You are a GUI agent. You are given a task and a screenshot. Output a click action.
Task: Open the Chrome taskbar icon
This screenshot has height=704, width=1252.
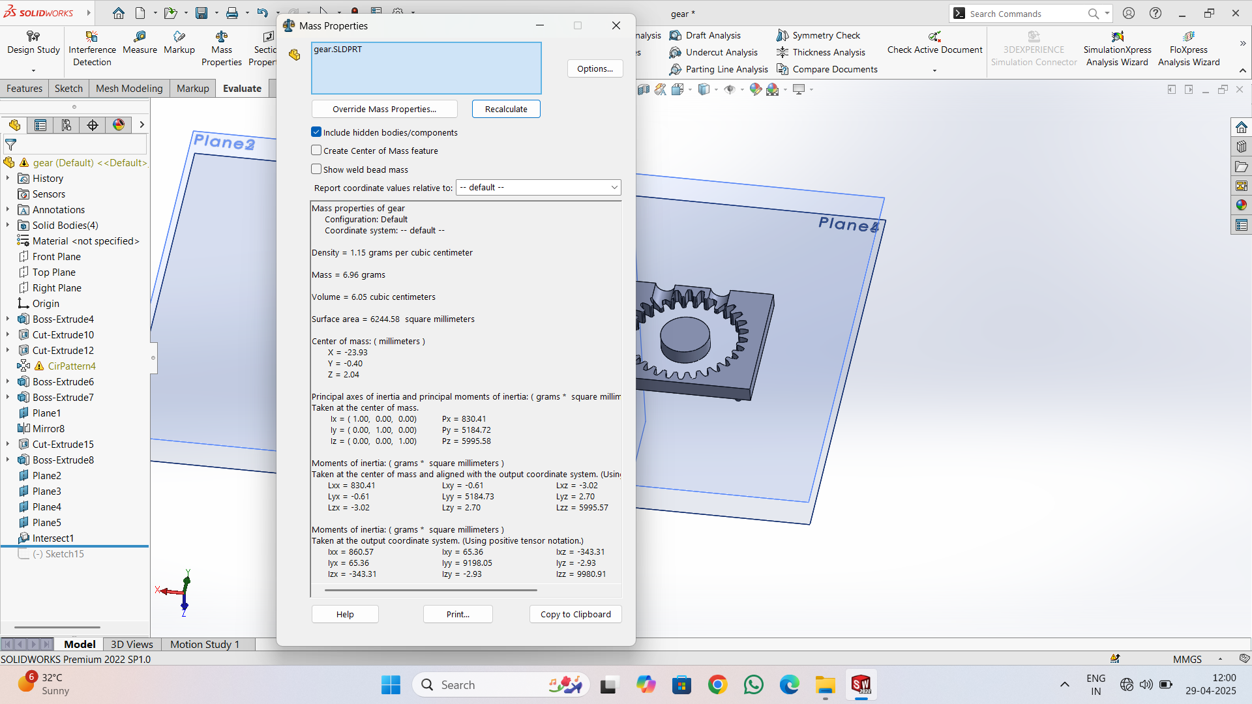[717, 684]
